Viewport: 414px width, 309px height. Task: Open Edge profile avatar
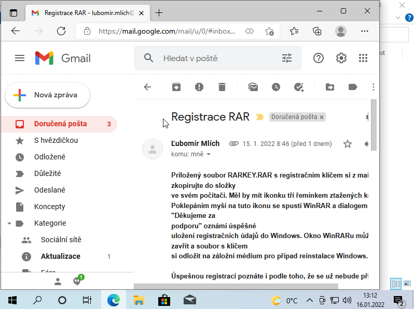[341, 31]
